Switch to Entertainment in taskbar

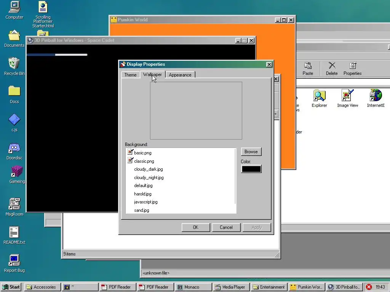tap(269, 287)
